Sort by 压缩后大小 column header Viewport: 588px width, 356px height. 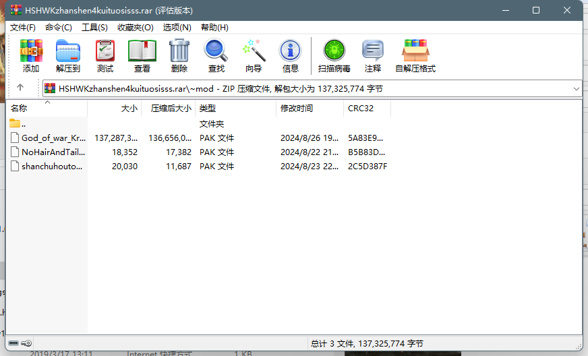click(169, 109)
